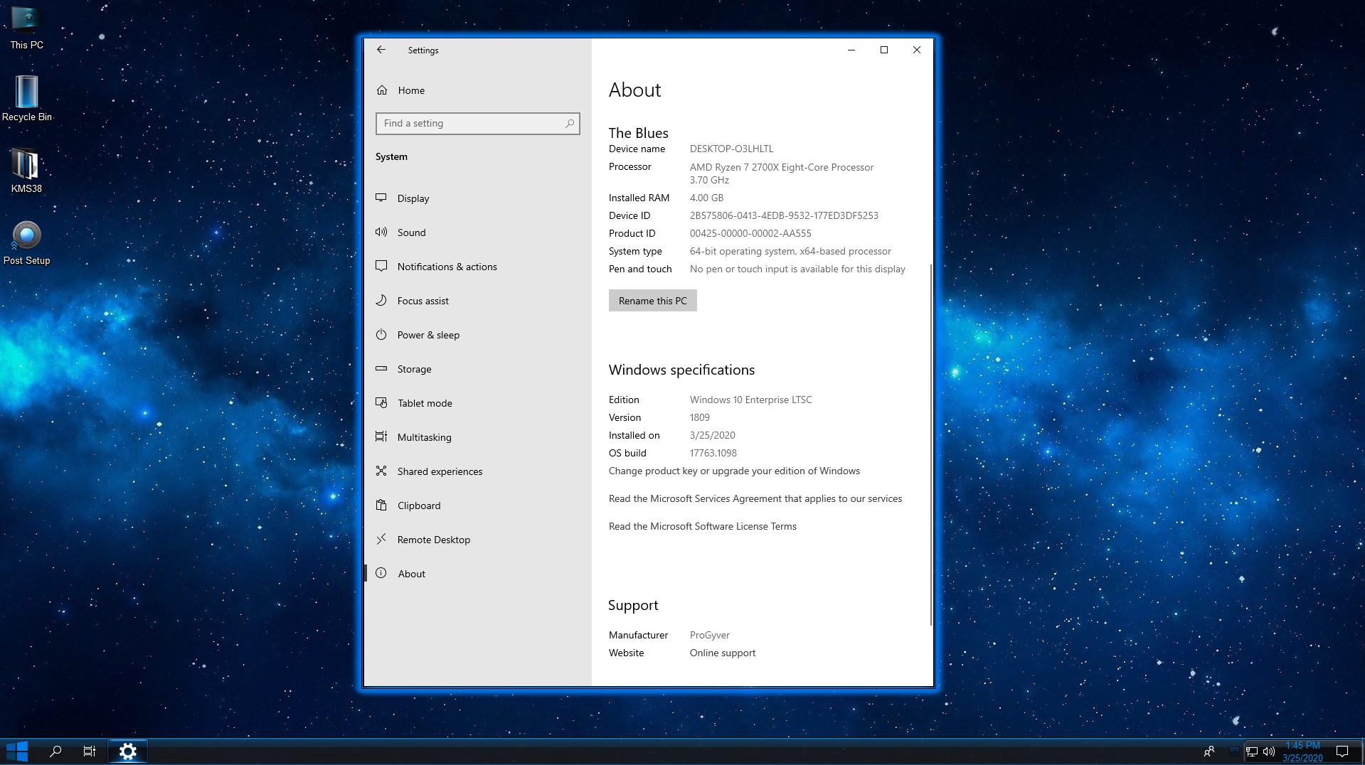Open the Microsoft Software License Terms link
Screen dimensions: 1365x765
click(702, 526)
